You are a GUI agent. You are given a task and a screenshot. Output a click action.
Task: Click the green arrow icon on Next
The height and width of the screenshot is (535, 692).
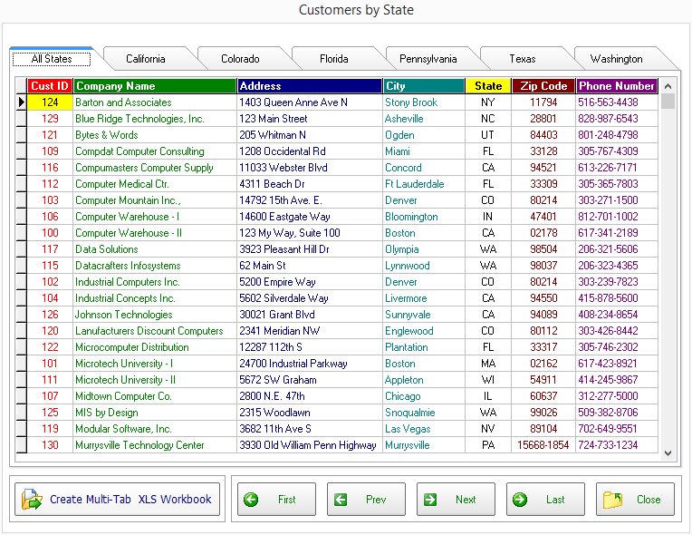coord(430,499)
